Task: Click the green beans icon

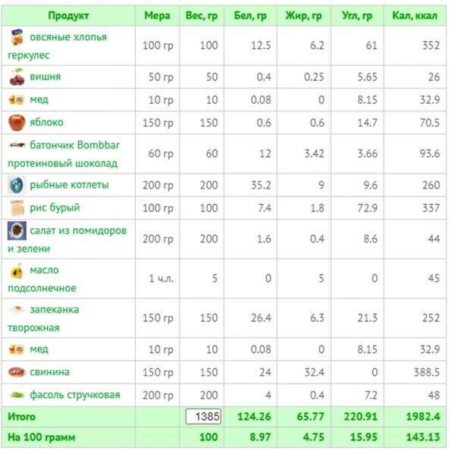Action: pyautogui.click(x=17, y=395)
